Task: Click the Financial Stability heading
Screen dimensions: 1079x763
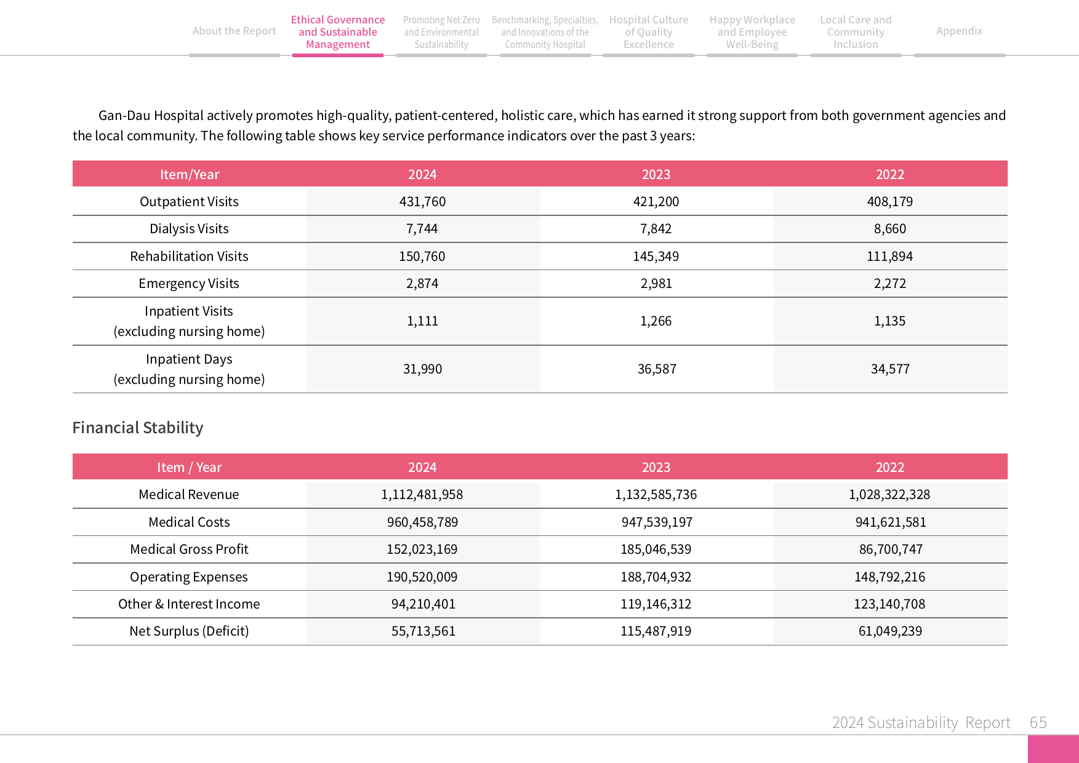Action: tap(138, 428)
